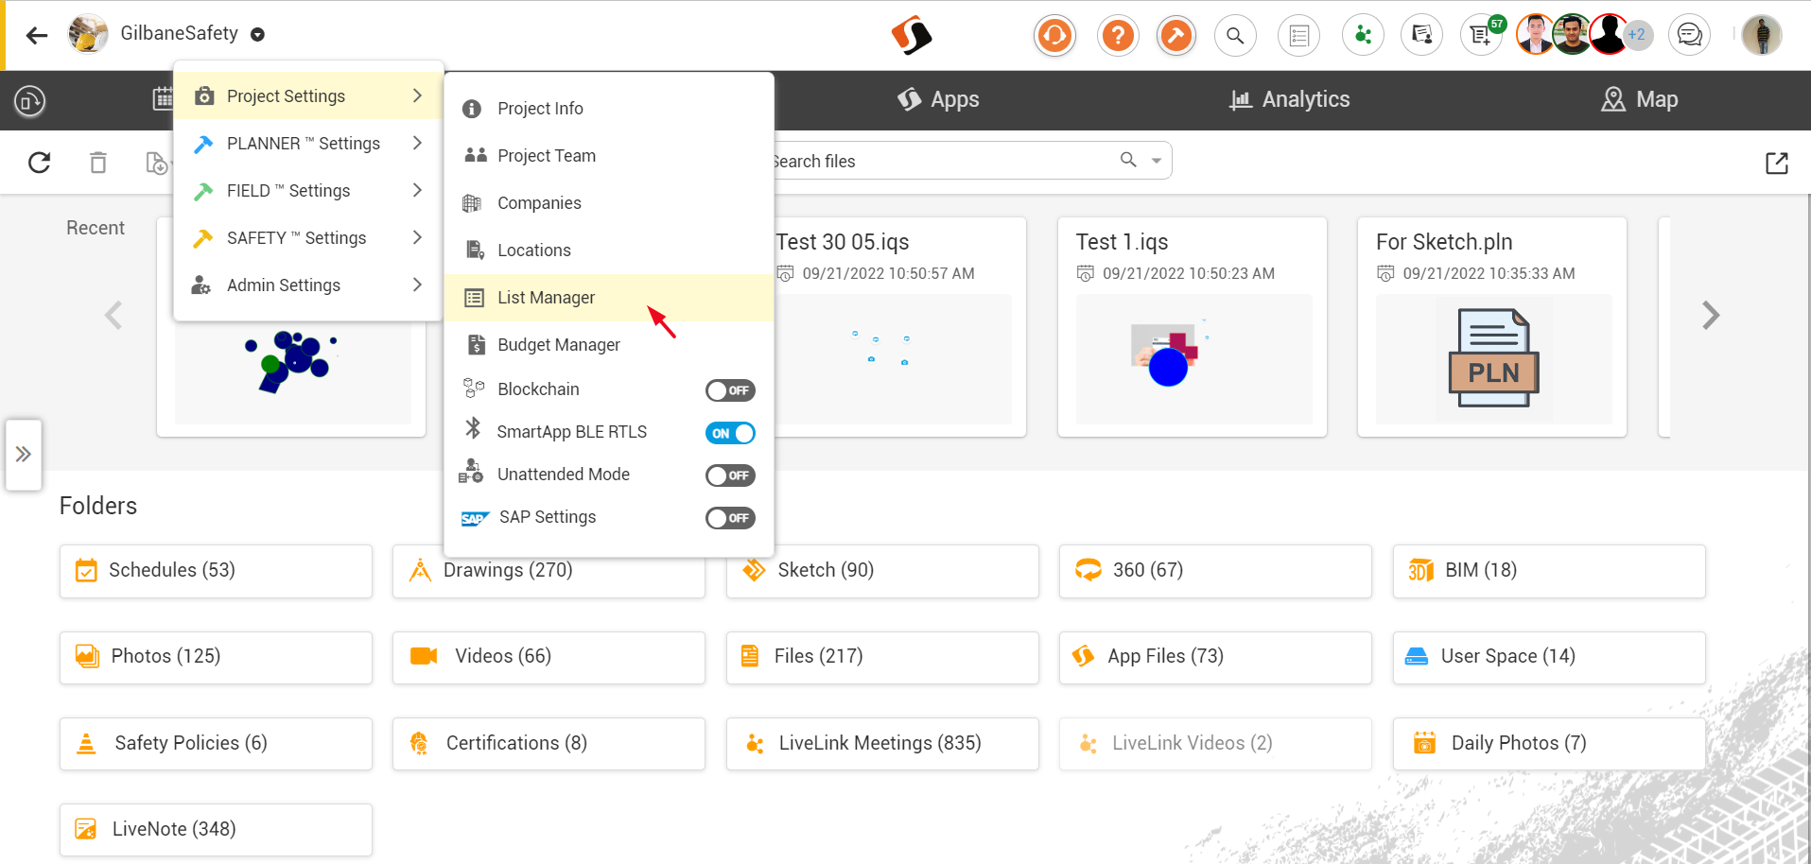
Task: Show previous recent files with left chevron
Action: point(113,315)
